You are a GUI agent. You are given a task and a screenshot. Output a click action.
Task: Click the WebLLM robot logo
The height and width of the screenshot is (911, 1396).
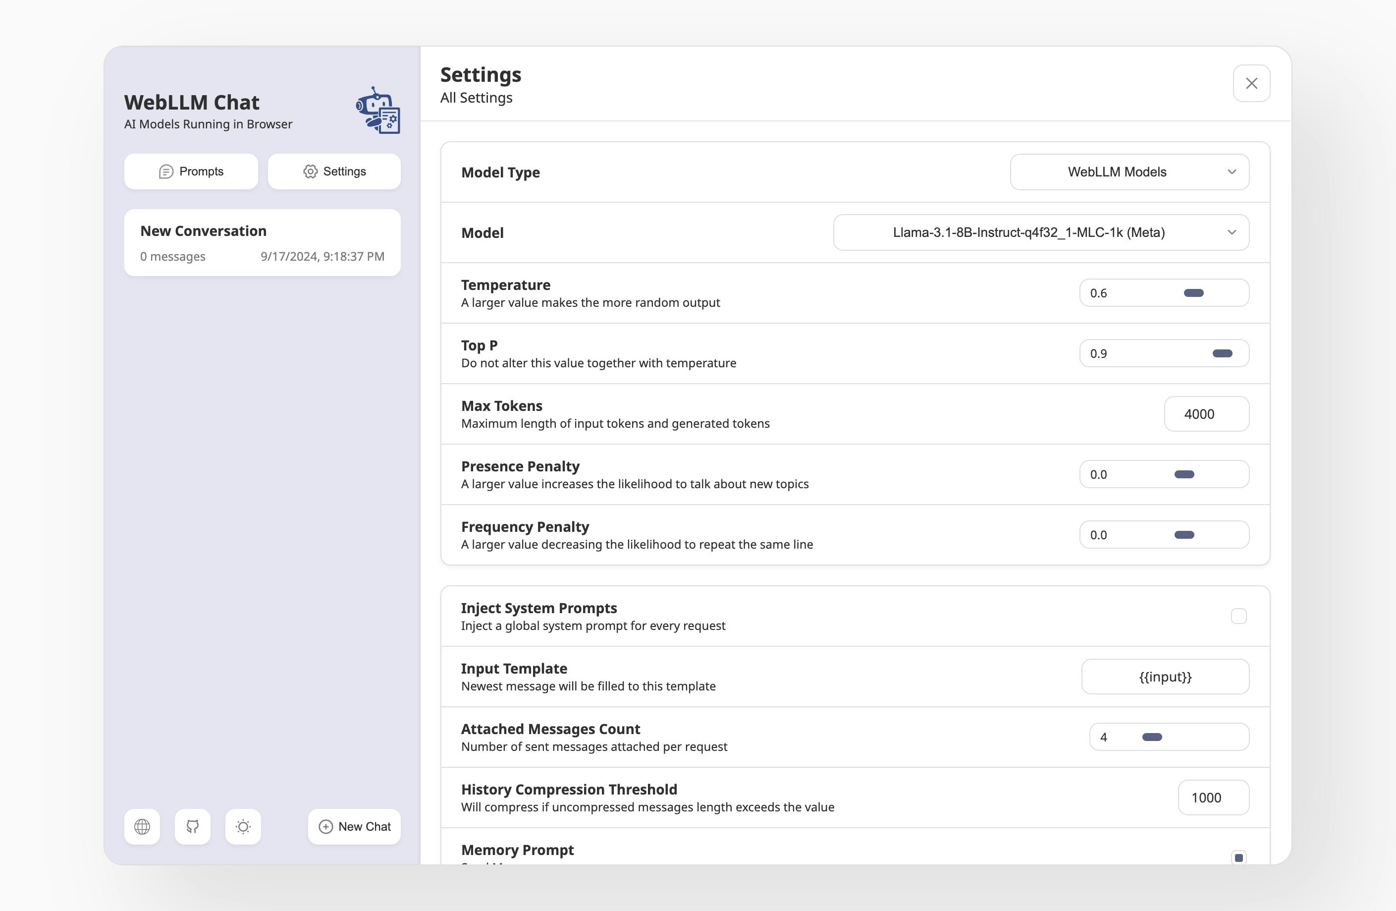coord(378,111)
